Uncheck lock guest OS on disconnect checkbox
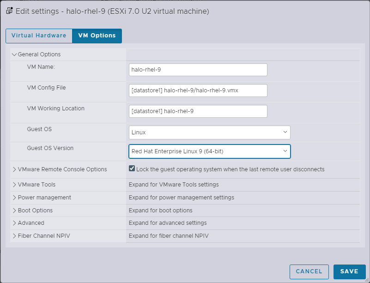The image size is (370, 283). [132, 169]
